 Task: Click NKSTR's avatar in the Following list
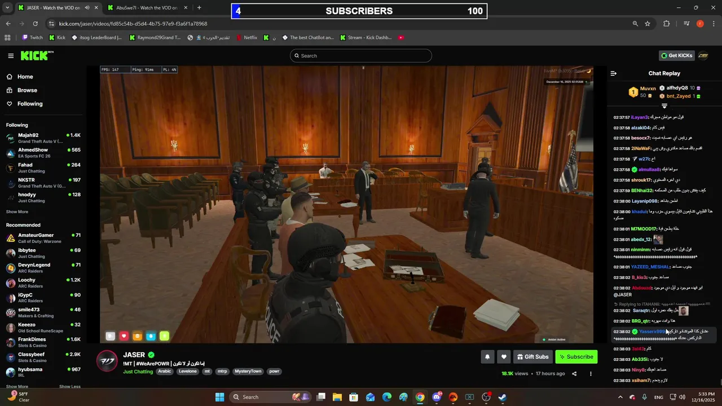coord(11,183)
